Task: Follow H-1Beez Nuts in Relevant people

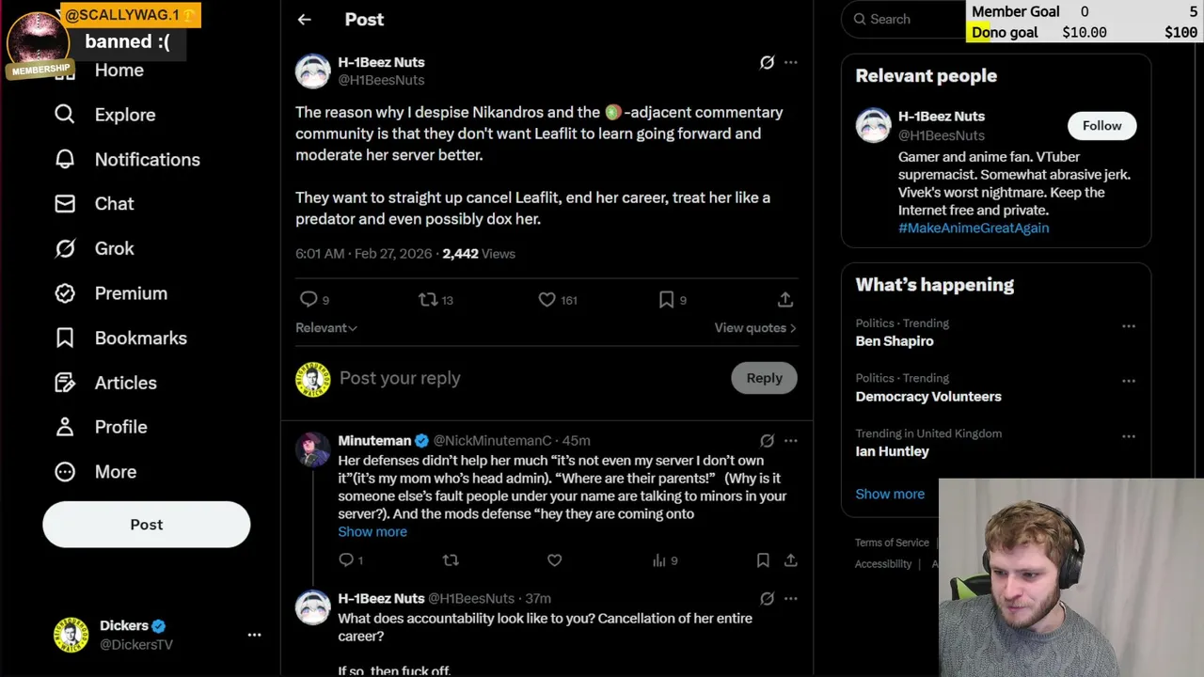Action: coord(1101,126)
